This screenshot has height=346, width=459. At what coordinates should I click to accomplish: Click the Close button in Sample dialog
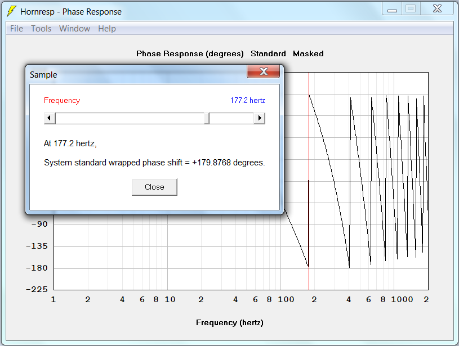(154, 187)
